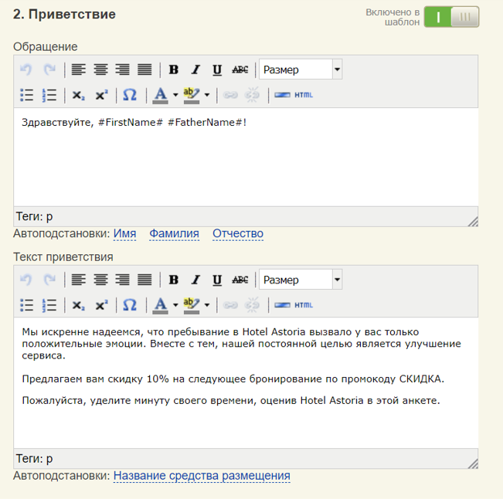The image size is (503, 499).
Task: Insert bulleted list in Обращение editor
Action: 26,95
